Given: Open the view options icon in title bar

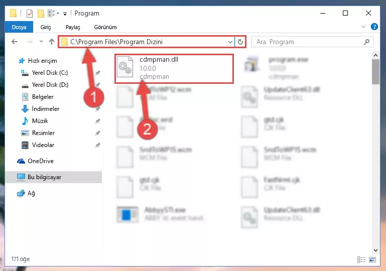Looking at the screenshot, I should pos(53,13).
